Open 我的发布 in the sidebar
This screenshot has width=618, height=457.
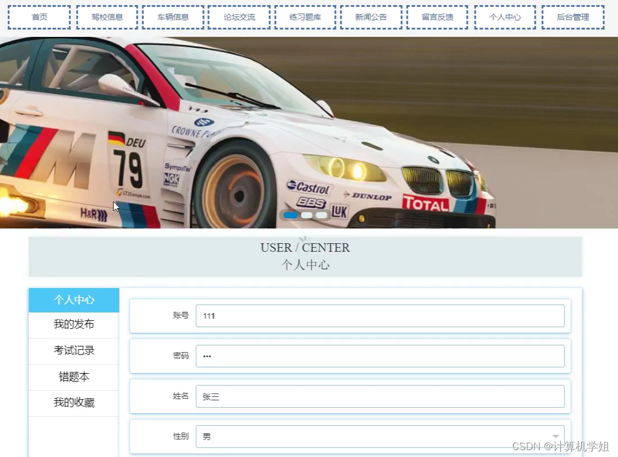(x=74, y=324)
